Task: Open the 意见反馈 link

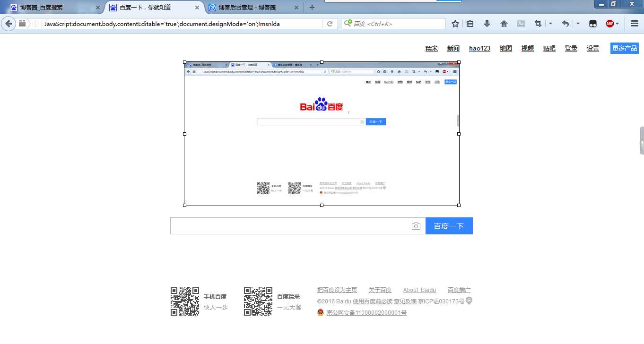Action: [405, 301]
